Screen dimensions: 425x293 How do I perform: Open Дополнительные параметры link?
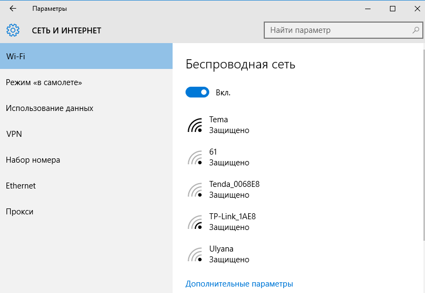coord(239,284)
